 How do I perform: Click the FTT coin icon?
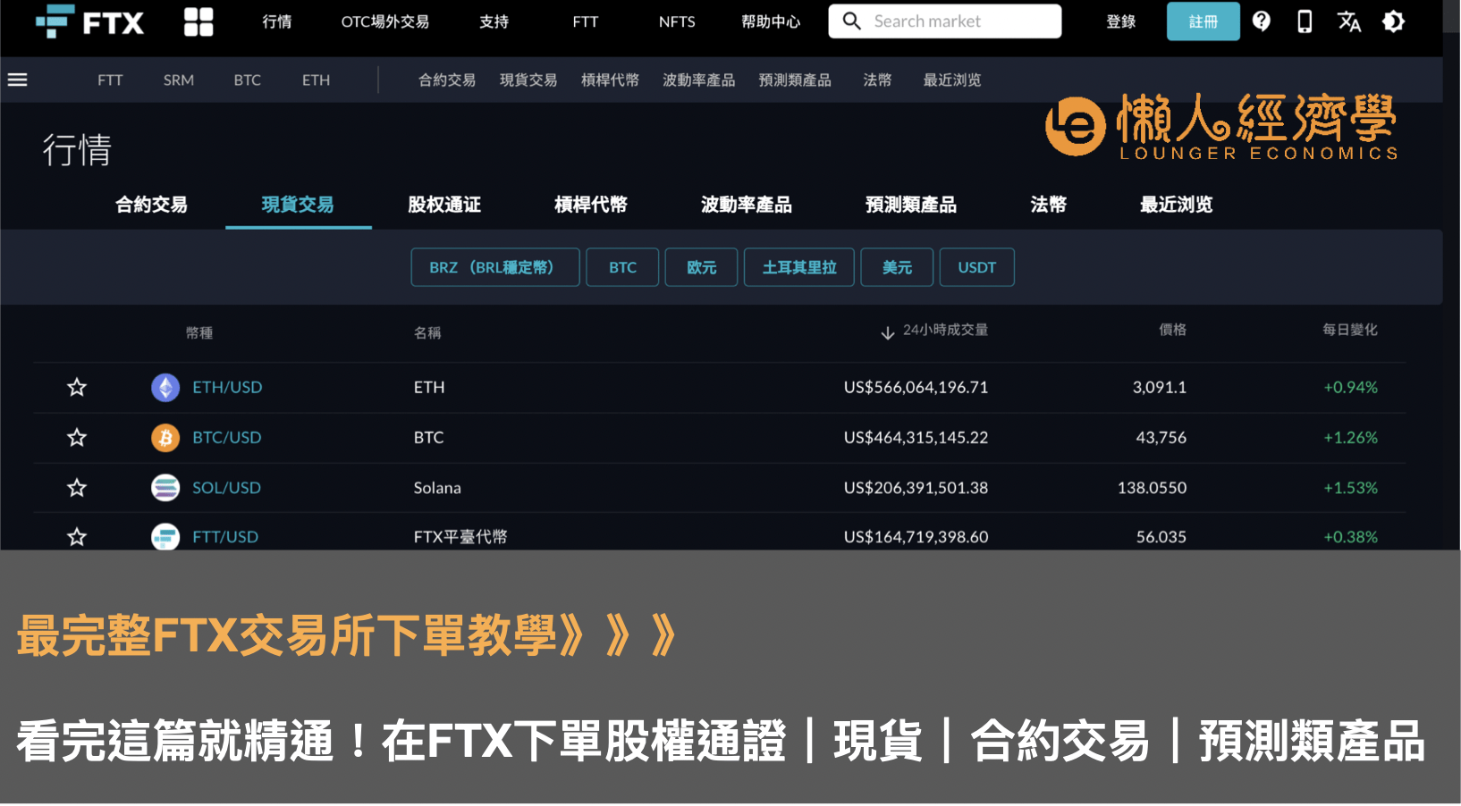pyautogui.click(x=165, y=536)
